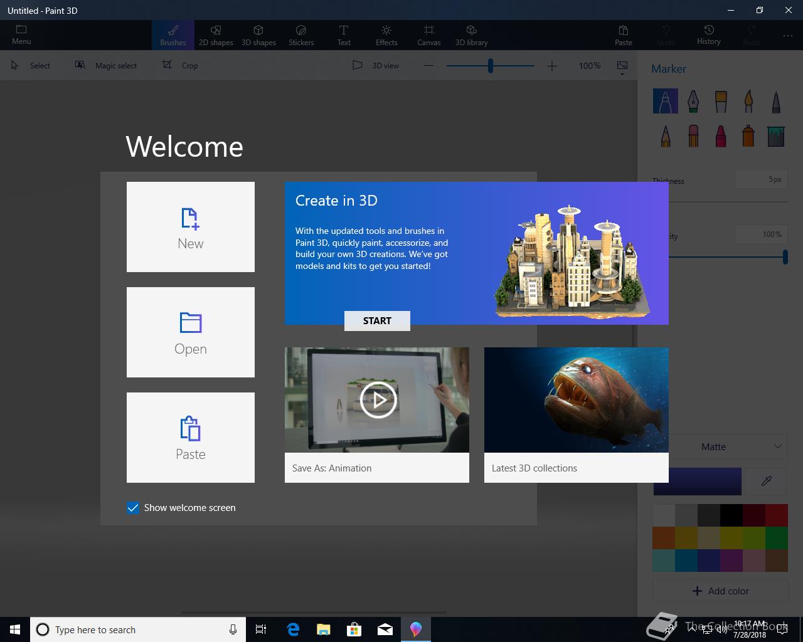
Task: Select the Pencil brush
Action: click(665, 136)
